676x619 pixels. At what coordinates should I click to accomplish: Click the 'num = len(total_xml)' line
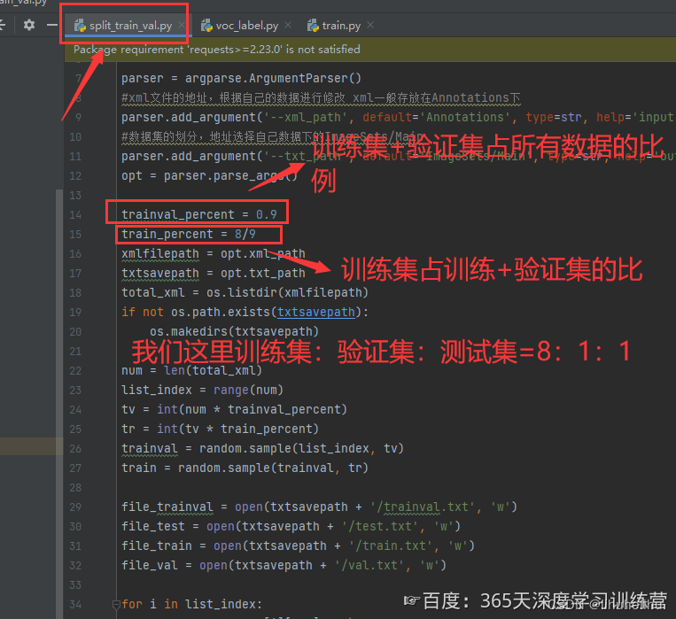191,370
